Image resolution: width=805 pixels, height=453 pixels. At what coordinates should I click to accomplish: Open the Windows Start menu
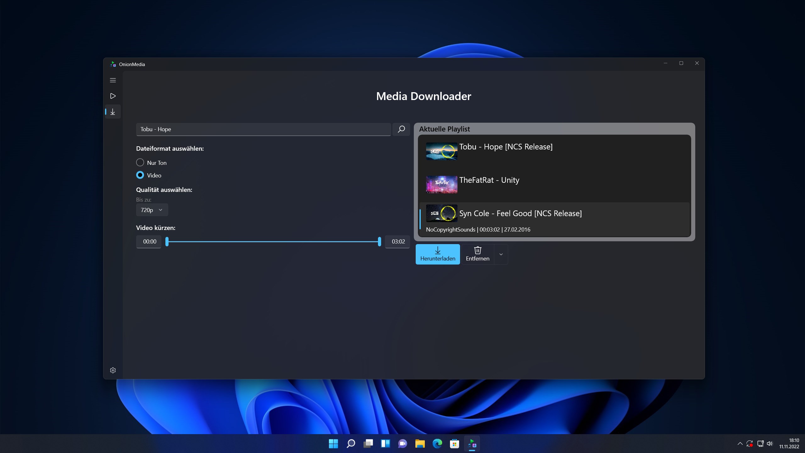333,444
